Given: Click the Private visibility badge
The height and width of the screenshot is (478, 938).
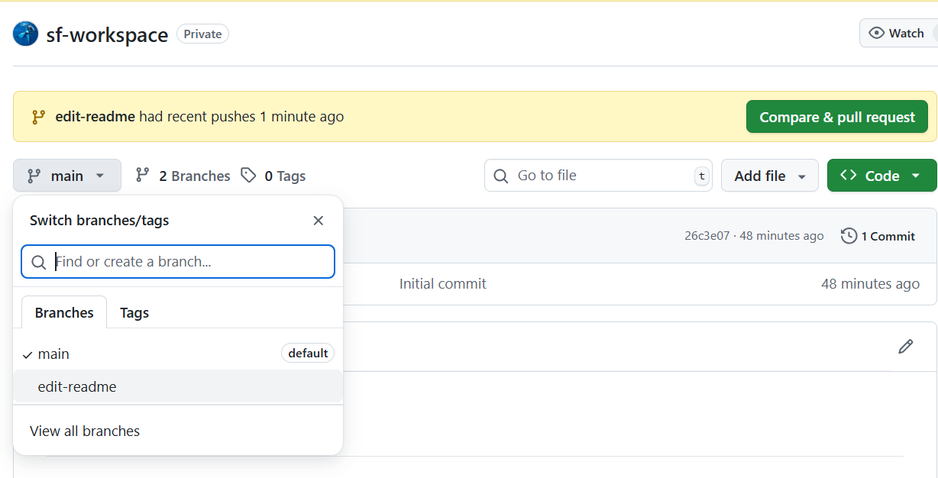Looking at the screenshot, I should click(202, 34).
